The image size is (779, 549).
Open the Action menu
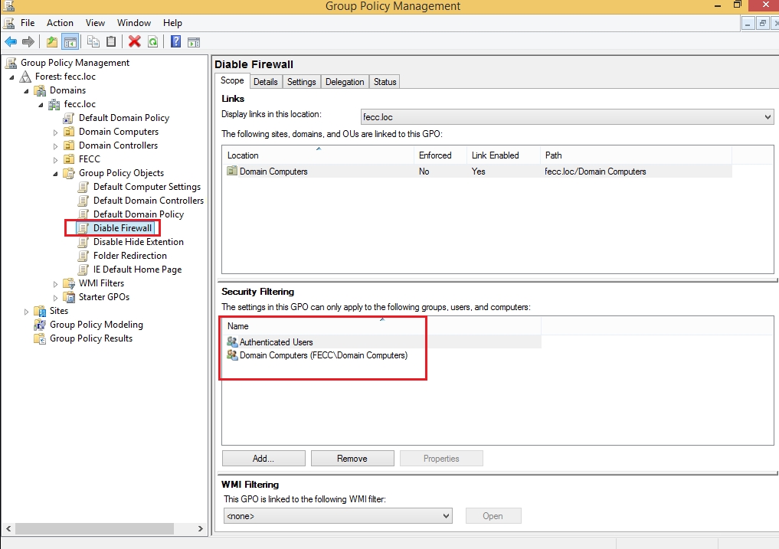click(x=60, y=23)
